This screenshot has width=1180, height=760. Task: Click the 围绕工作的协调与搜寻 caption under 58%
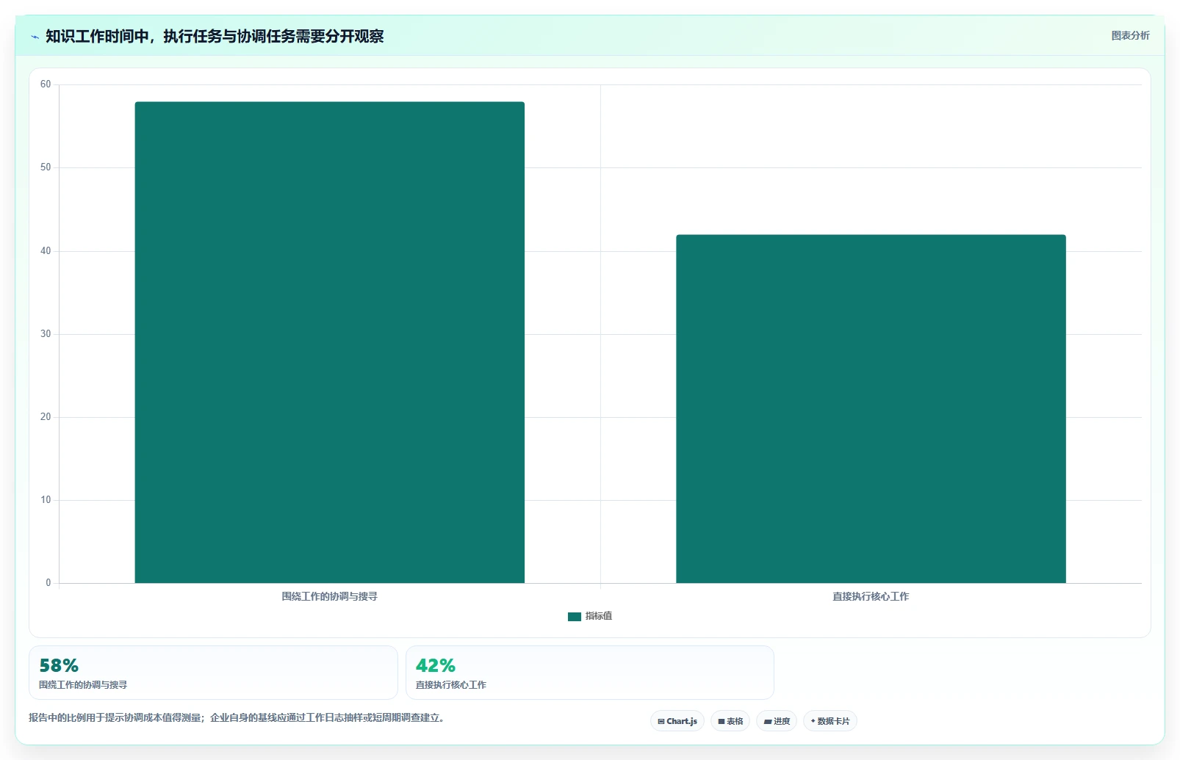[x=83, y=684]
